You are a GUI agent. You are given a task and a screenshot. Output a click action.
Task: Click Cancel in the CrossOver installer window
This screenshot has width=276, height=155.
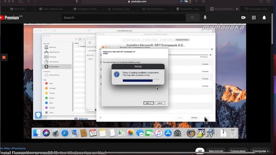(x=194, y=118)
